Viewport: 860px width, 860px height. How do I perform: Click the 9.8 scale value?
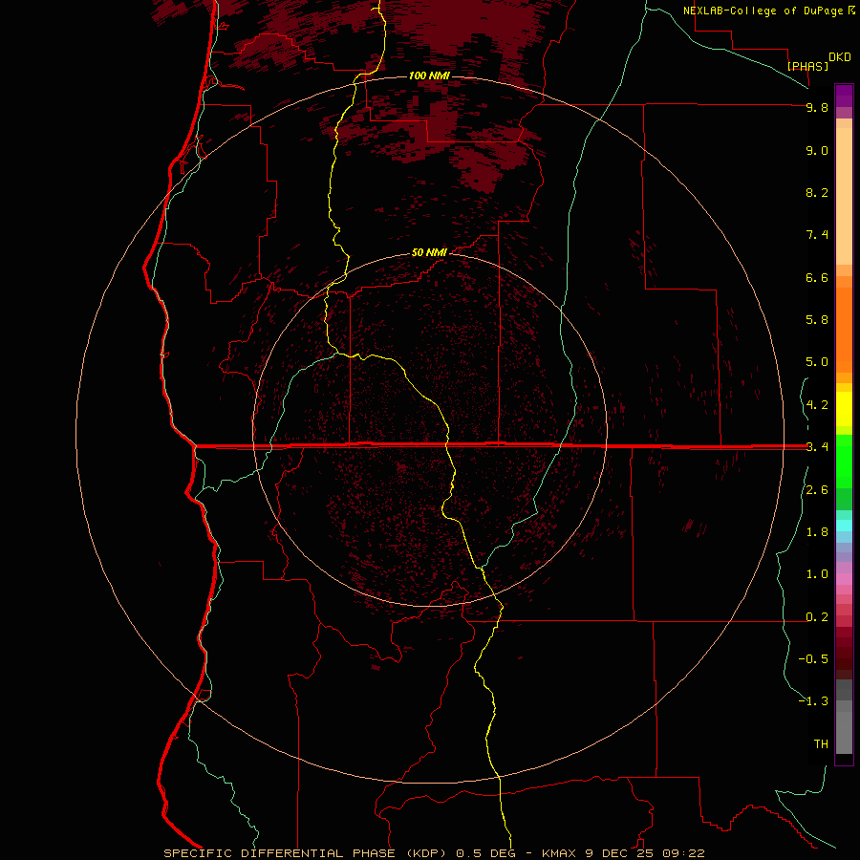817,107
